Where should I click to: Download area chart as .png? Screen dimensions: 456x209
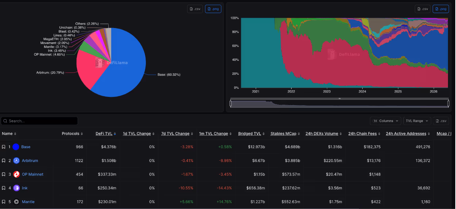[441, 9]
